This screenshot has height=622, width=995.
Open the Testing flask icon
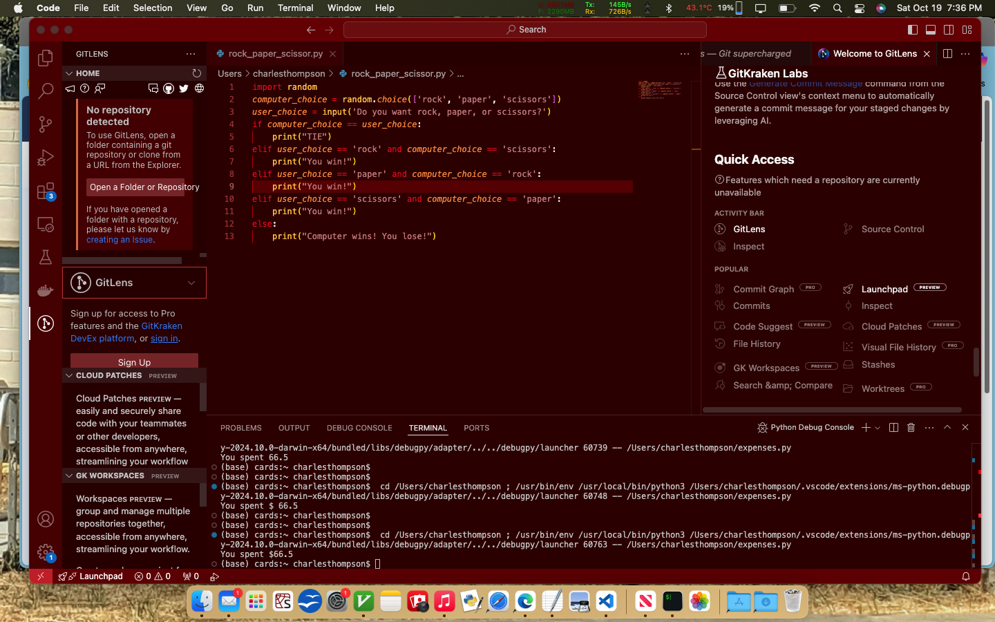point(46,257)
